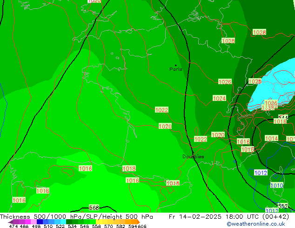Pick the orange legend swatch above 594
The image size is (295, 228).
click(x=134, y=222)
